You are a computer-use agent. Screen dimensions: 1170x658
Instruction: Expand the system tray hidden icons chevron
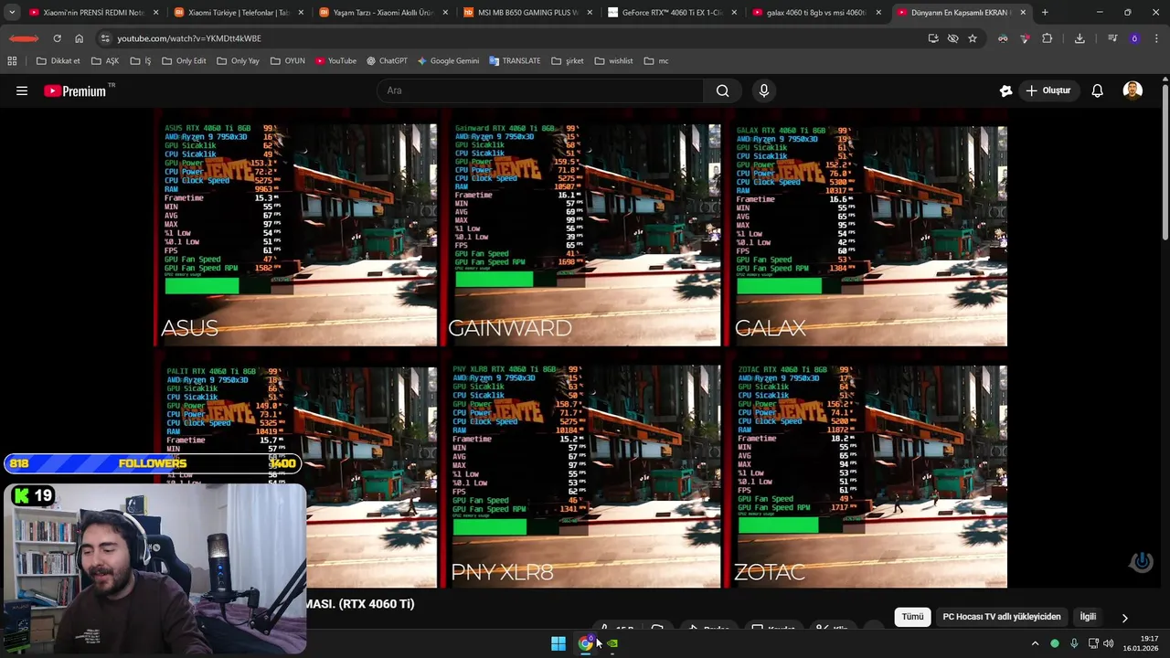coord(1035,643)
